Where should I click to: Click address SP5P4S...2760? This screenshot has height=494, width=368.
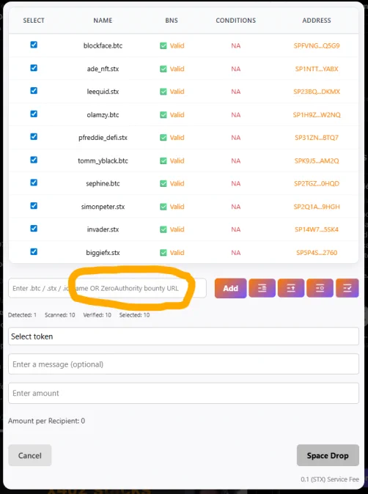317,253
